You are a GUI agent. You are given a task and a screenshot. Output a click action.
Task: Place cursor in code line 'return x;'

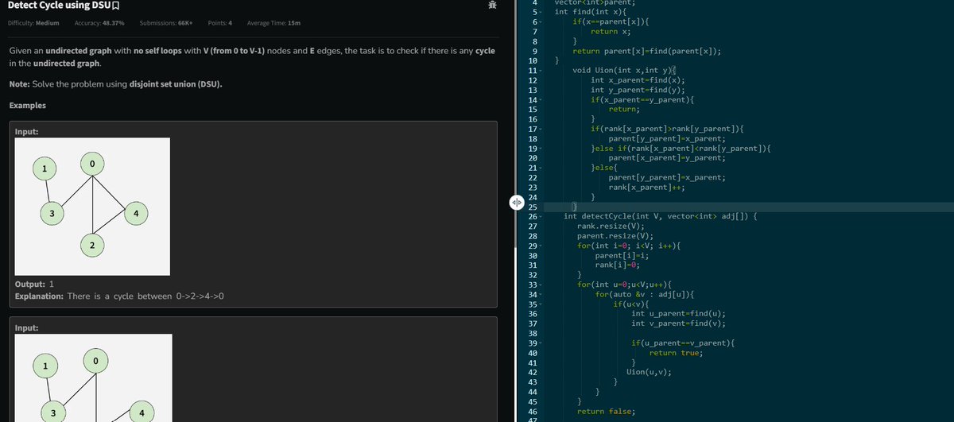point(611,31)
